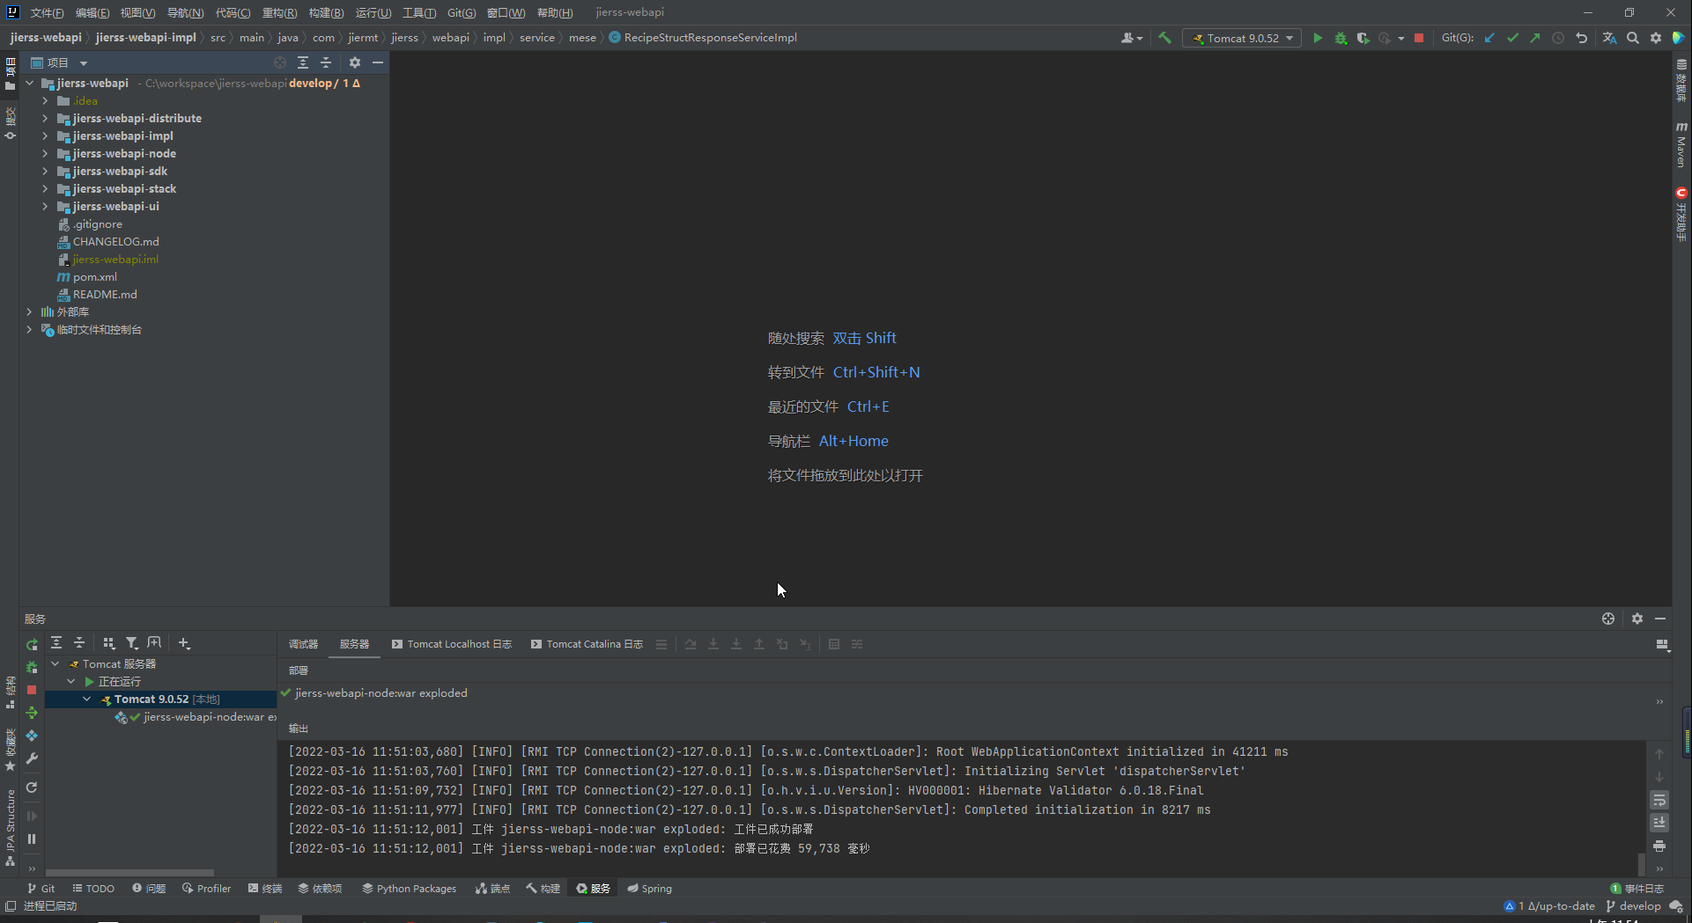Open IDE settings gear in top toolbar

click(x=1656, y=38)
